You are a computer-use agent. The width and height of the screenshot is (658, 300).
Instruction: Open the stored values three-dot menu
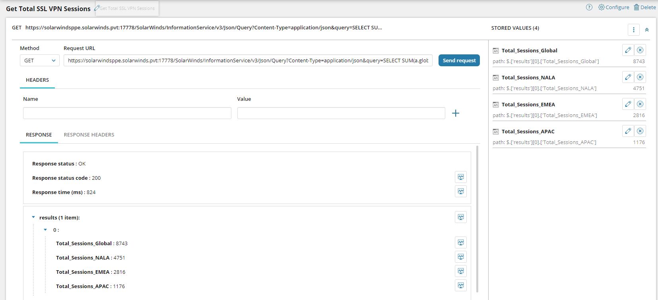point(634,30)
